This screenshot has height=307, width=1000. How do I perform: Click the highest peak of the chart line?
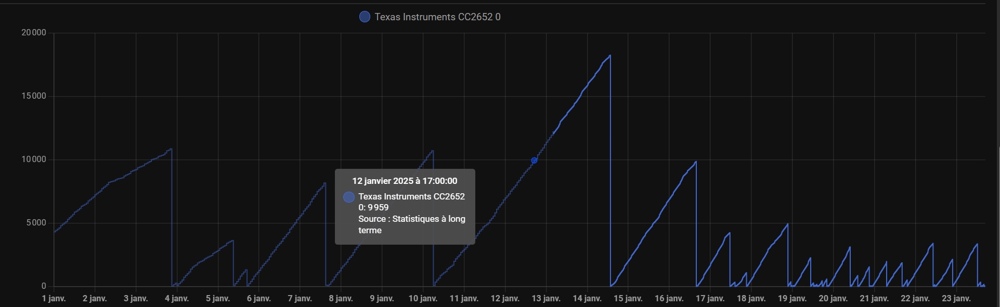tap(610, 56)
